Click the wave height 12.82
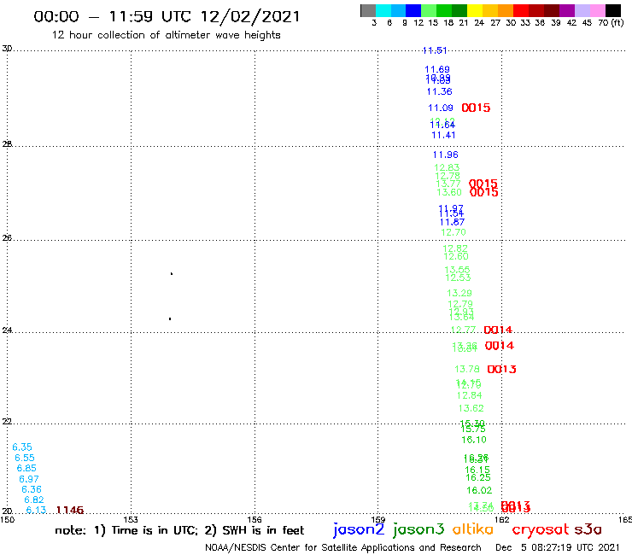The image size is (632, 555). pyautogui.click(x=455, y=248)
